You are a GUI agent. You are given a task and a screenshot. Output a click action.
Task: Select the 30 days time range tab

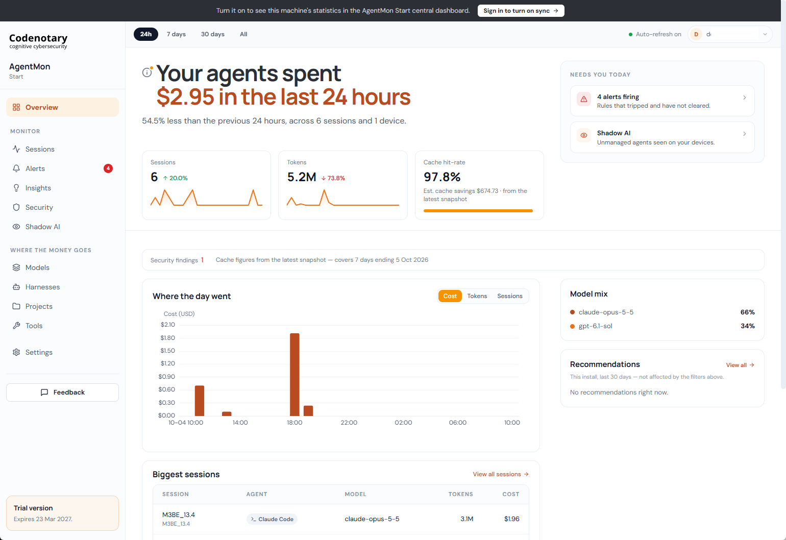click(x=213, y=34)
